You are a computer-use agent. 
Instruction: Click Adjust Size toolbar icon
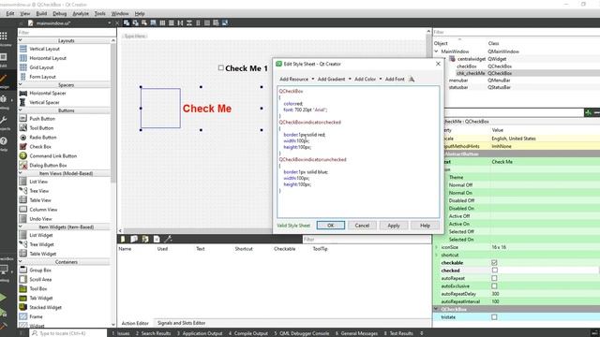(x=225, y=22)
